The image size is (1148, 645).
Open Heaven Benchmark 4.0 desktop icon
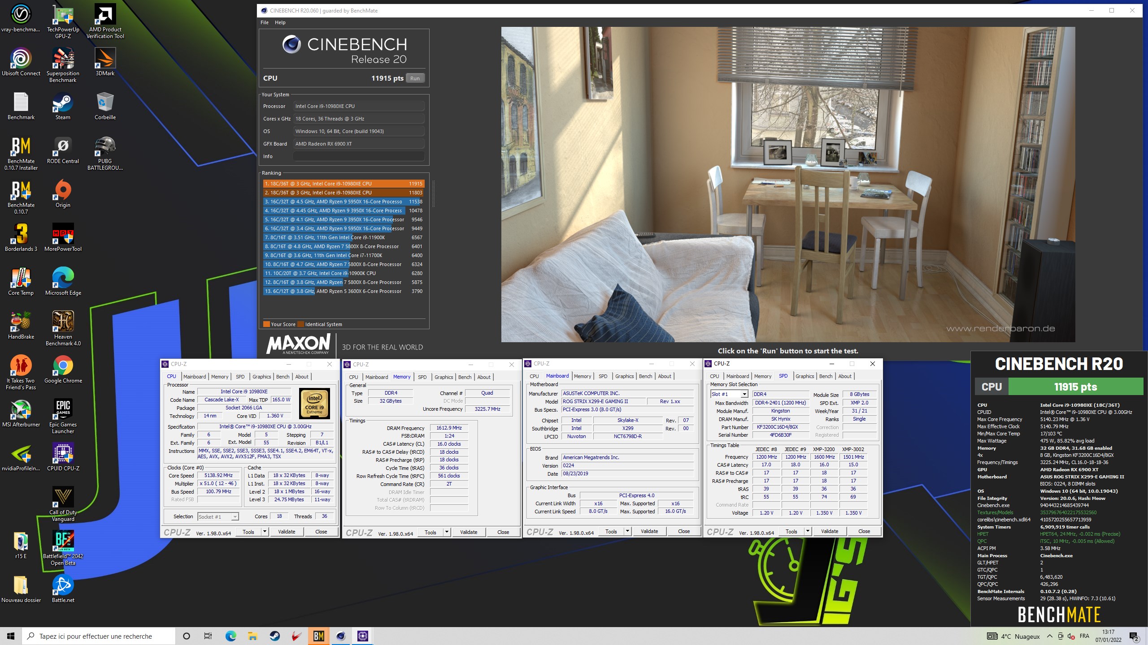pyautogui.click(x=63, y=328)
